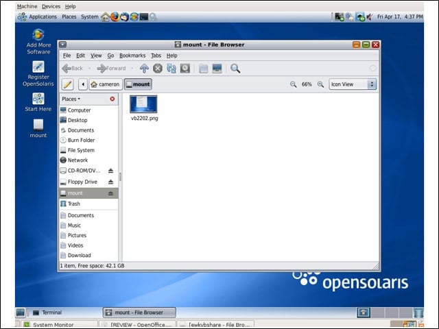Select the Music bookmark
Viewport: 439px width, 329px height.
pos(88,226)
